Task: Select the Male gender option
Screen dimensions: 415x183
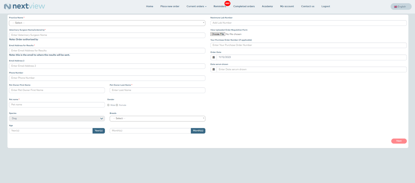Action: coord(108,105)
